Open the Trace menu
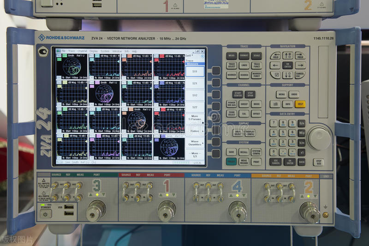This screenshot has height=246, width=369. (71, 51)
